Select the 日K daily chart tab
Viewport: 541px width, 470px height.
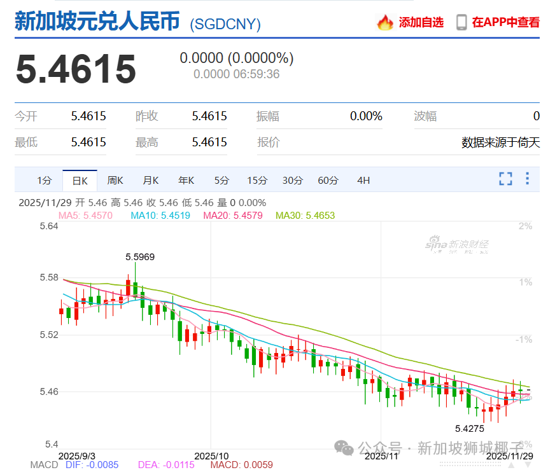point(80,181)
